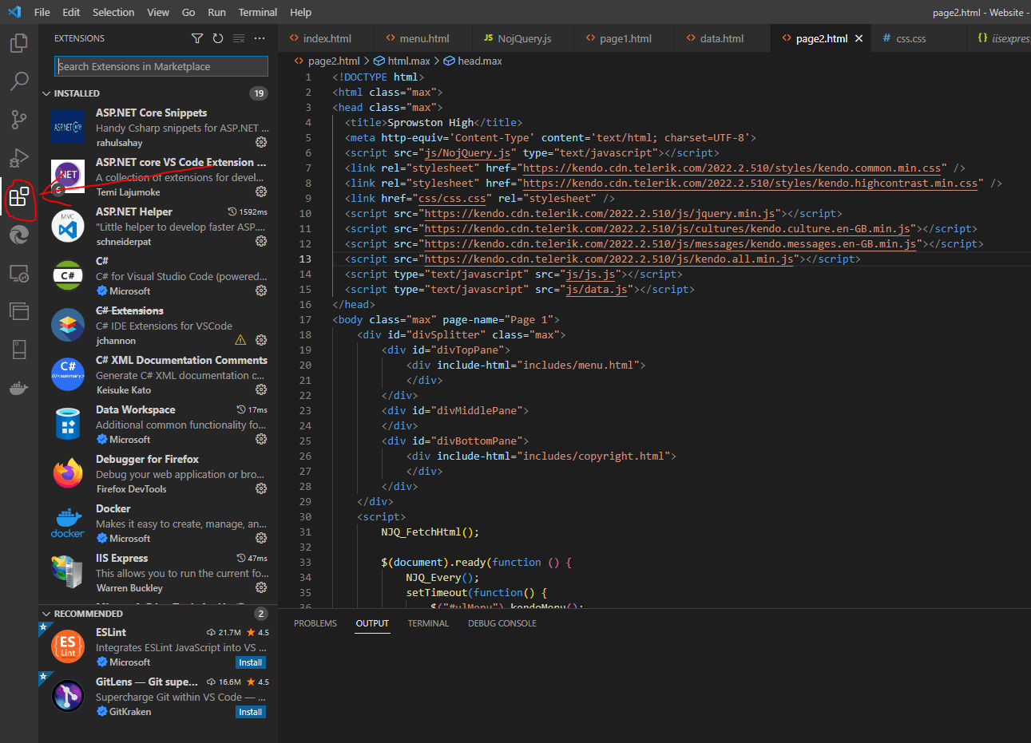Open manage gear for C# XML Documentation Comments
Screen dimensions: 1031x743
pos(261,389)
